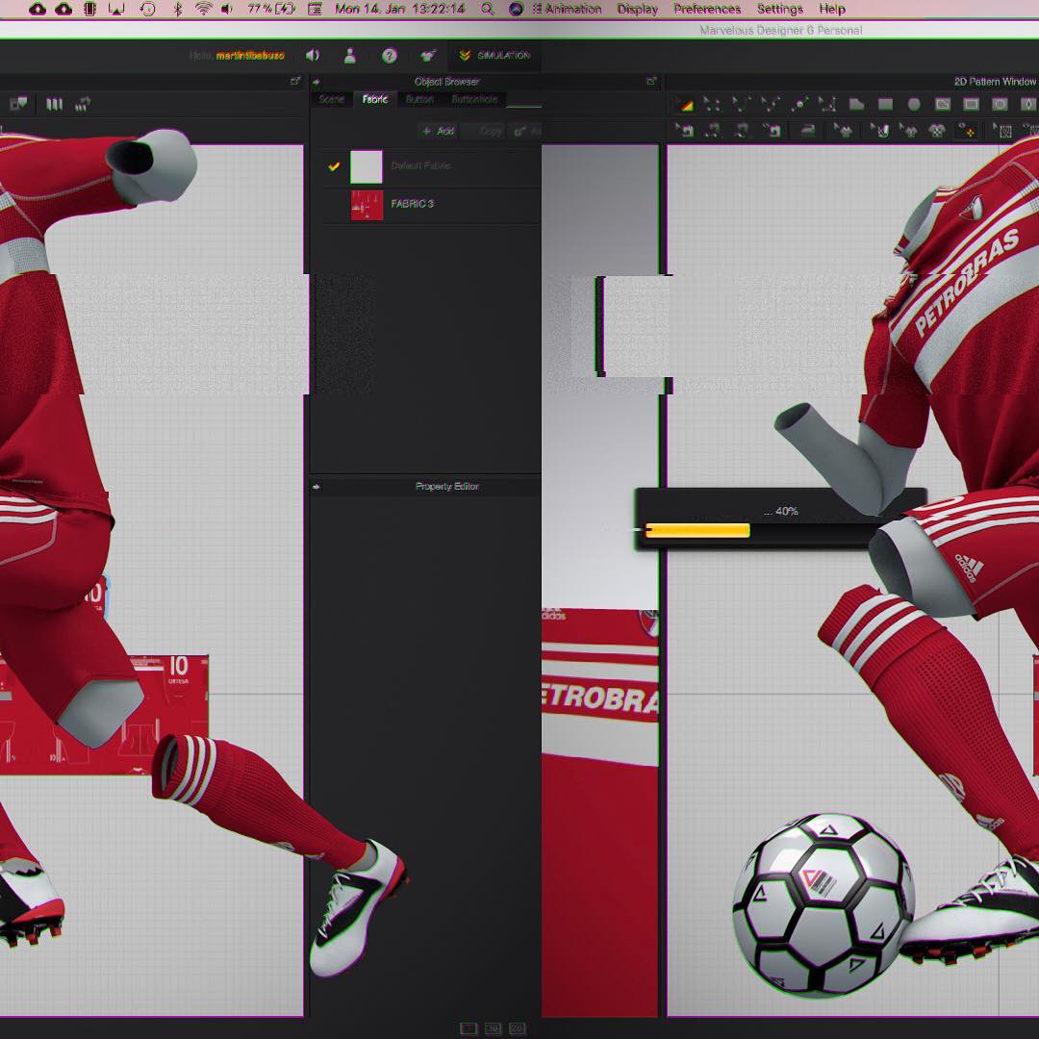1039x1039 pixels.
Task: Select the arrow with dotted box tool
Action: tap(1001, 131)
